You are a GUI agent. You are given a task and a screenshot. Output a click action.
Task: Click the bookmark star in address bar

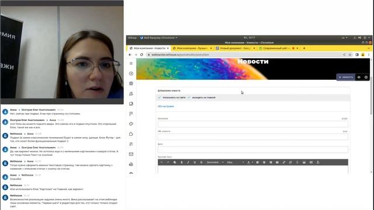coord(350,54)
